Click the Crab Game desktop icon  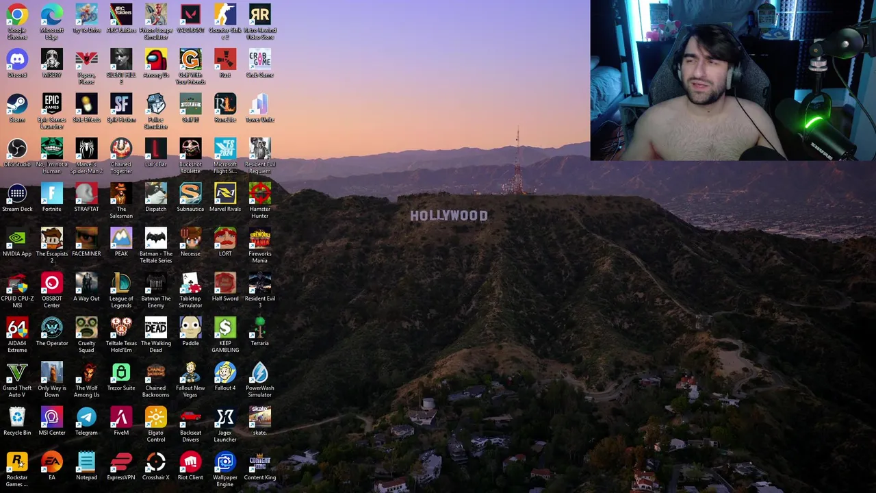click(x=260, y=59)
